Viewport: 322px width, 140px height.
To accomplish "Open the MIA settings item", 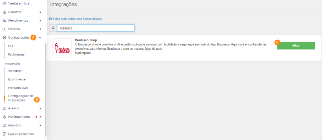I will tap(11, 46).
